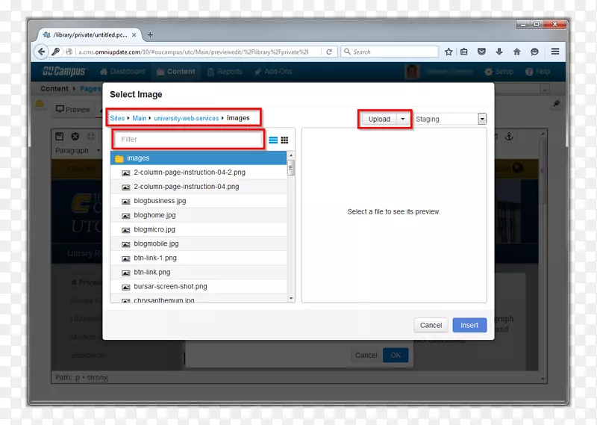This screenshot has width=597, height=425.
Task: Select blogbusiness.jpg file
Action: pos(199,201)
